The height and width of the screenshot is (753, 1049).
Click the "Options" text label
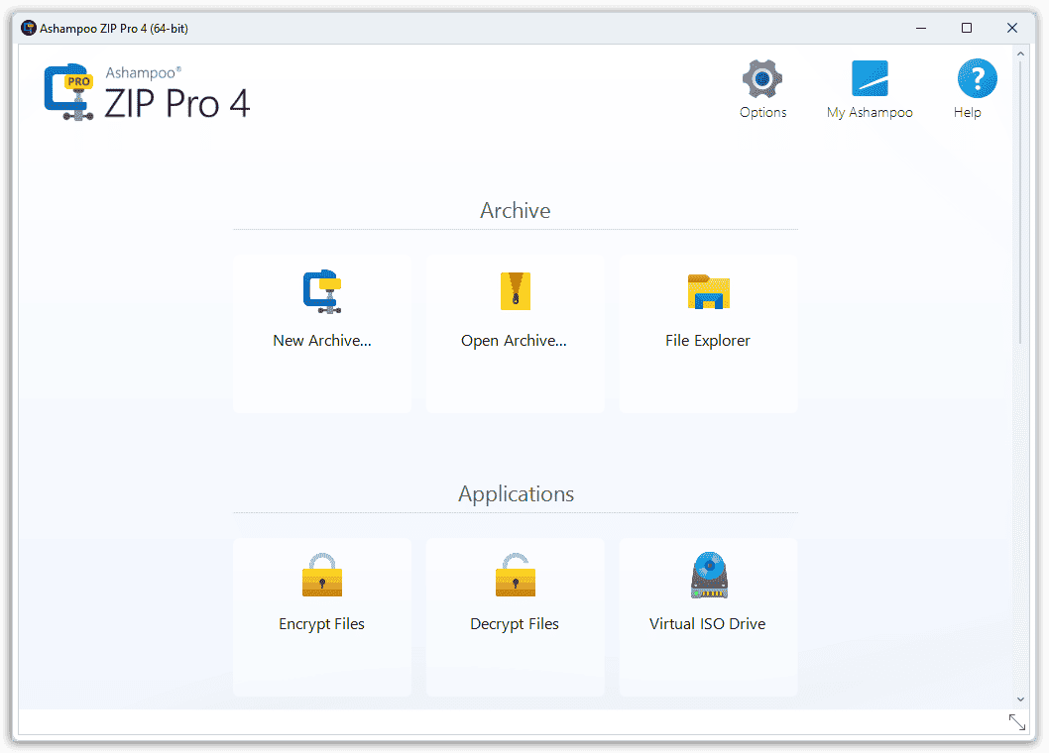coord(762,112)
